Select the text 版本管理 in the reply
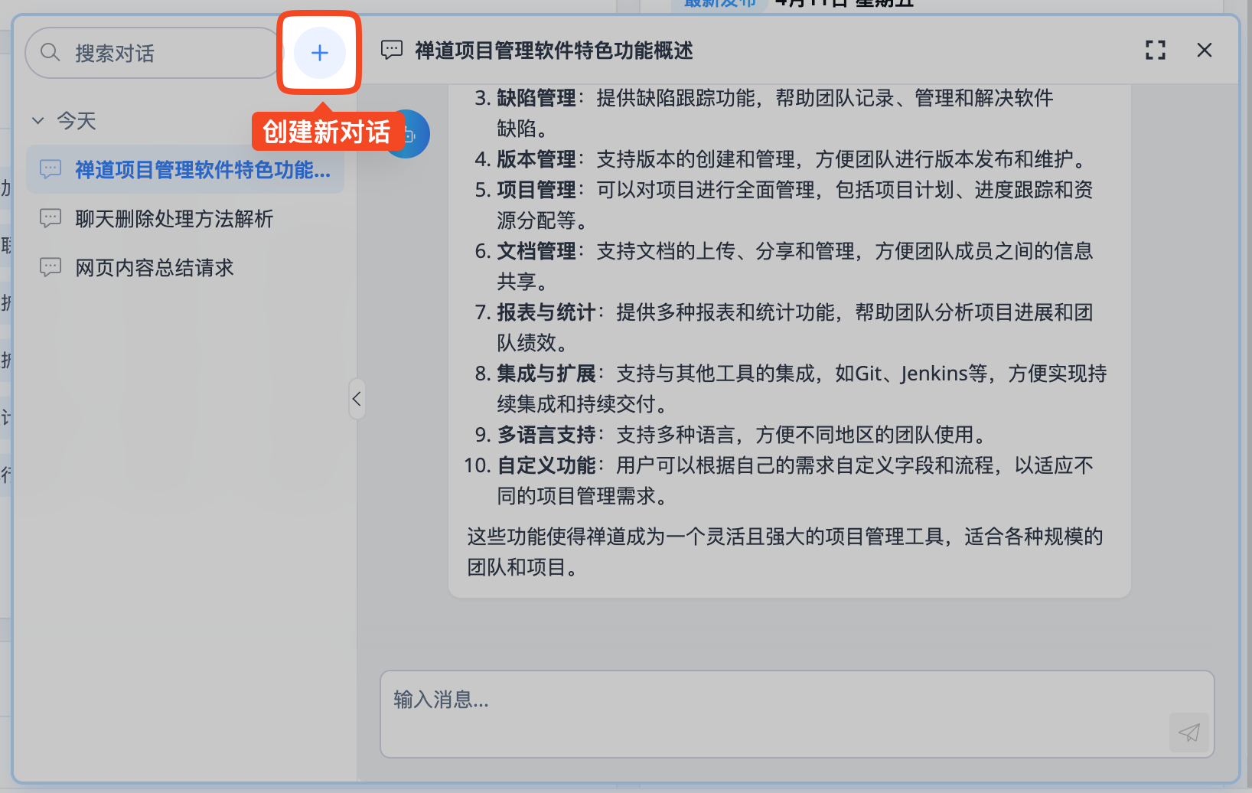The height and width of the screenshot is (793, 1252). pyautogui.click(x=536, y=159)
